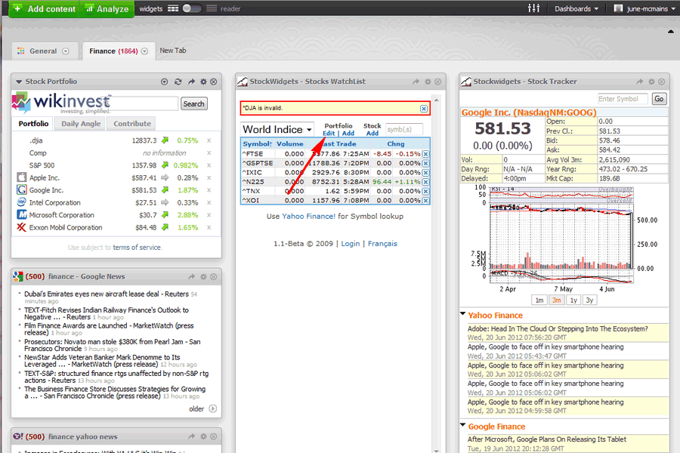Click the Go button in Stock Tracker
Screen dimensions: 680x453
coord(659,99)
